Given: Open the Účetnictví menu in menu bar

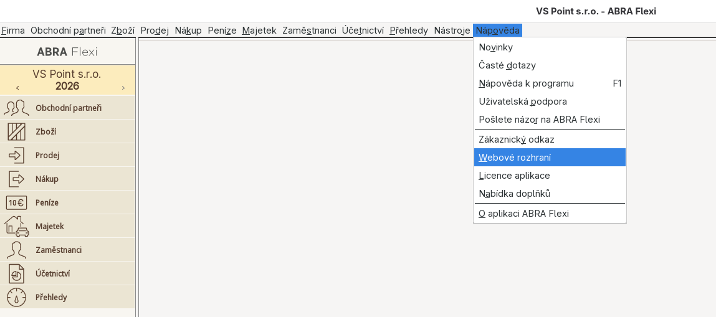Looking at the screenshot, I should tap(363, 31).
